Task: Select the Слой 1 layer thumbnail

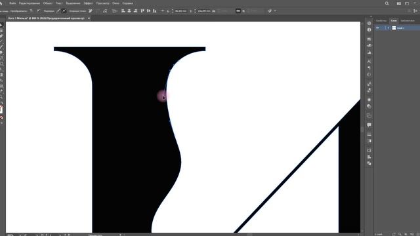Action: tap(394, 28)
